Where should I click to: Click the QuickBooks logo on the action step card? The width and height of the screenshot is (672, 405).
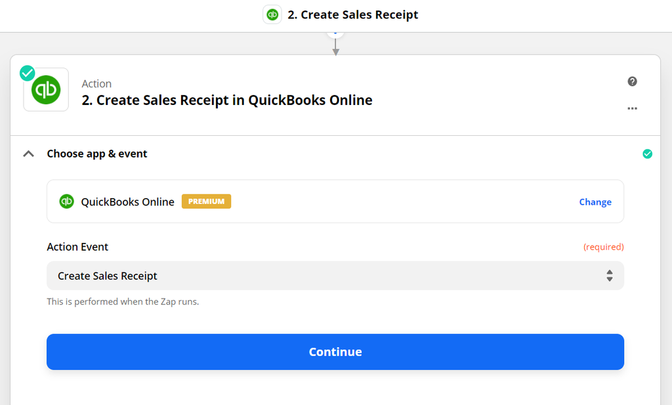46,89
